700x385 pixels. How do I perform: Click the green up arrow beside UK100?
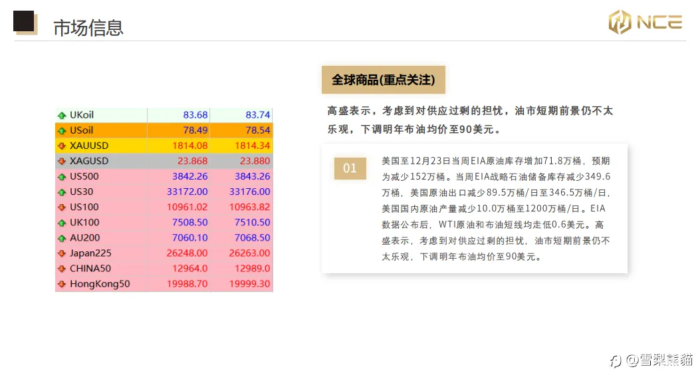(62, 223)
